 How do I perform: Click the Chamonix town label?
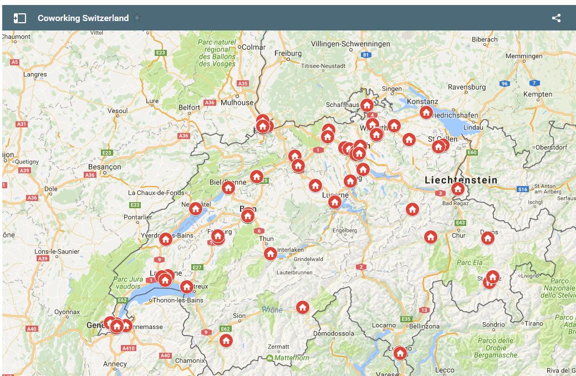[x=190, y=360]
